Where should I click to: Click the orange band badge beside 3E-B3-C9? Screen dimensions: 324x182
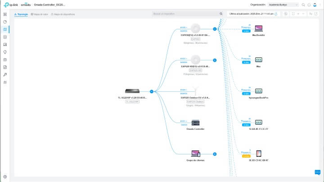pyautogui.click(x=246, y=156)
